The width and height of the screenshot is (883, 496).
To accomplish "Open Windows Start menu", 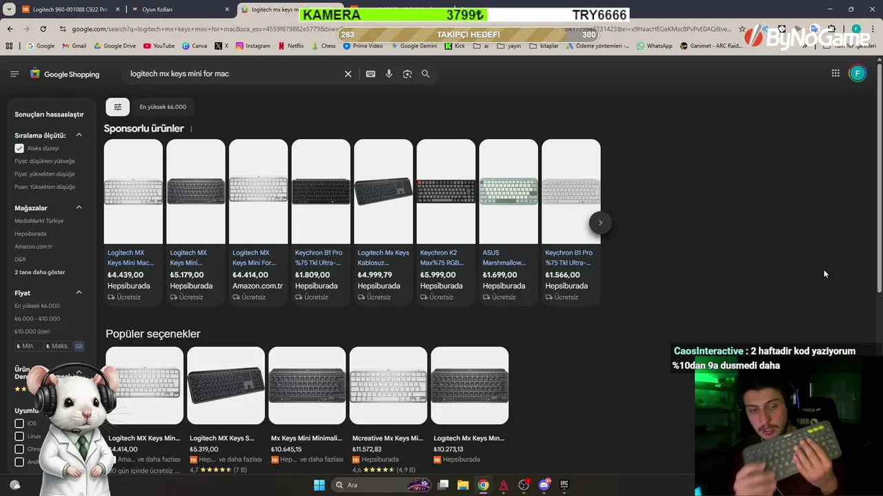I will tap(319, 485).
